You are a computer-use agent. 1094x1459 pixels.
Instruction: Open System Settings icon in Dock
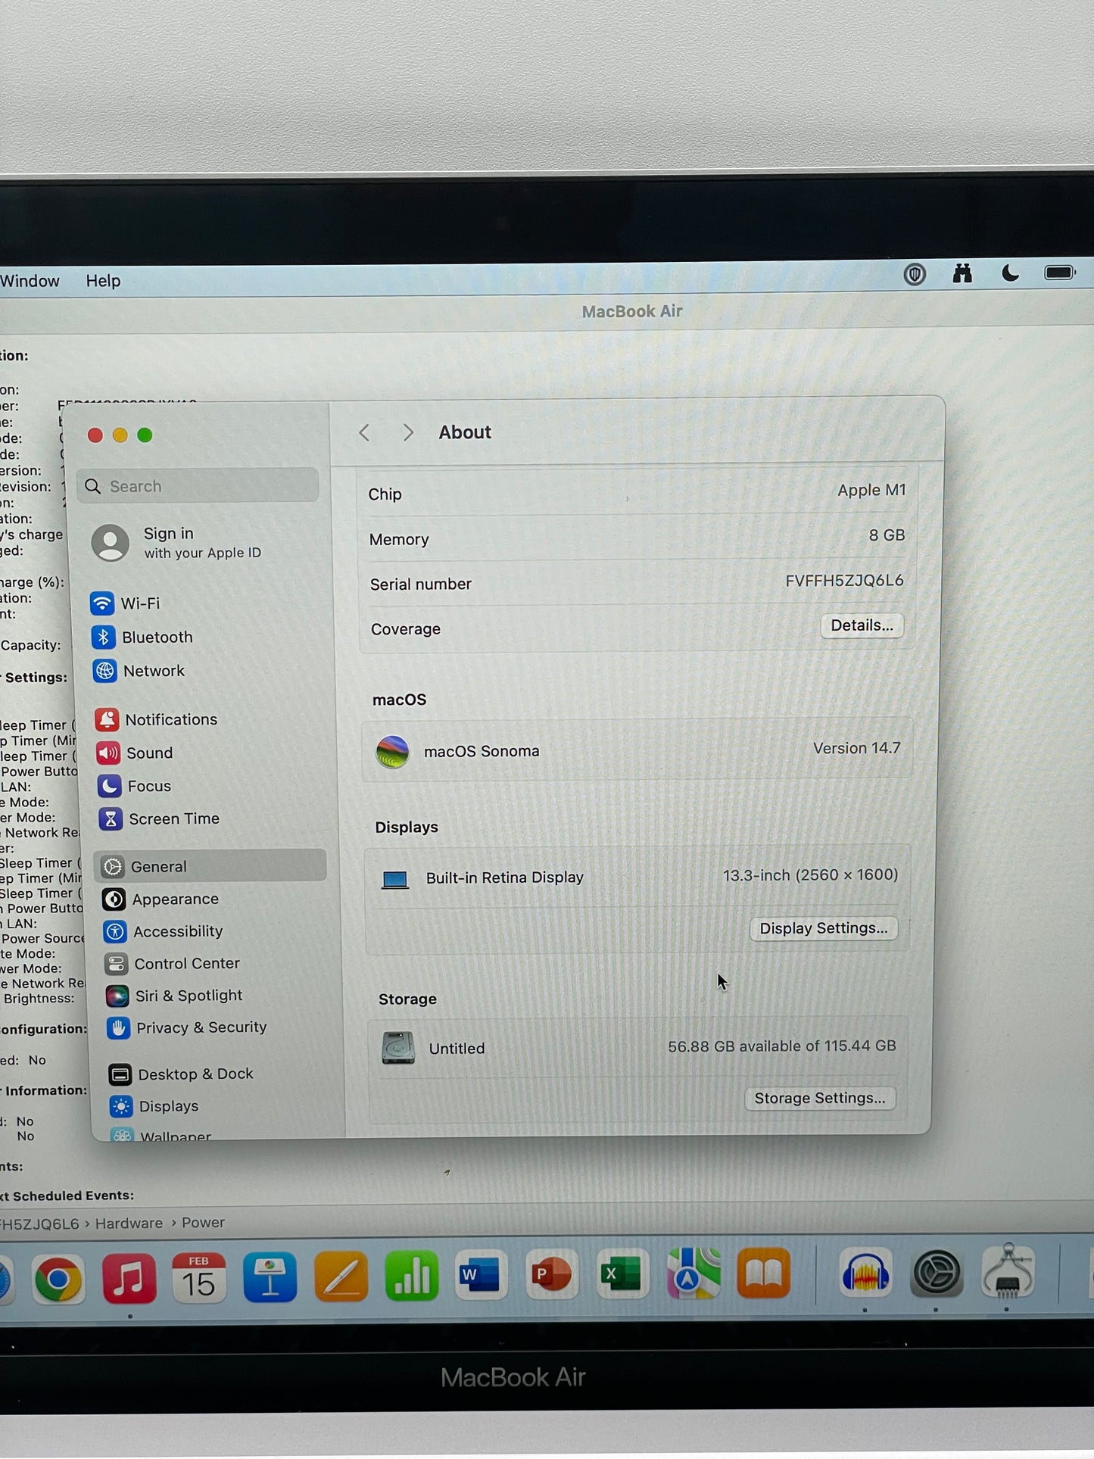point(937,1274)
